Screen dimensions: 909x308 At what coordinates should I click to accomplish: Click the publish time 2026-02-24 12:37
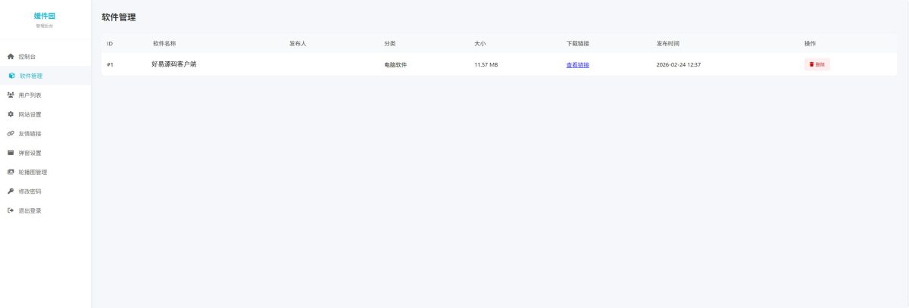click(x=679, y=65)
